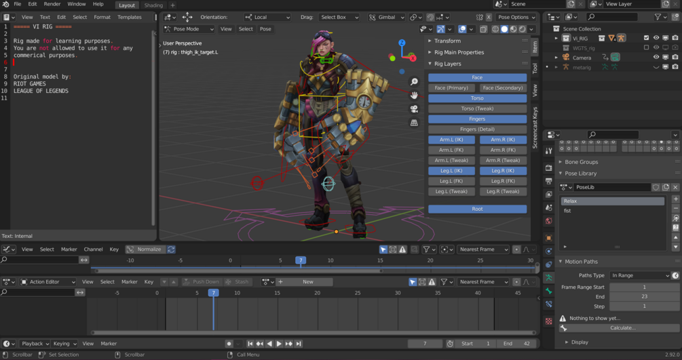Hide Vi_RIG with the eye icon
This screenshot has height=360, width=682.
[656, 38]
